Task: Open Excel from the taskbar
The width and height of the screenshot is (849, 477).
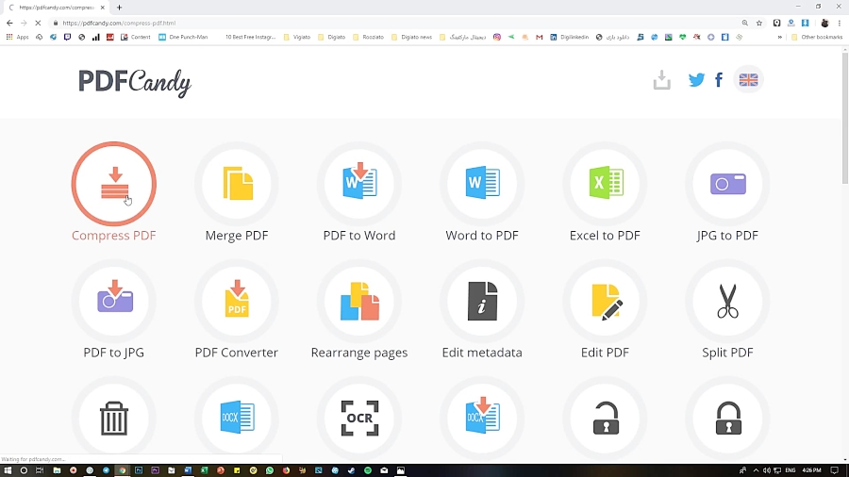Action: tap(204, 470)
